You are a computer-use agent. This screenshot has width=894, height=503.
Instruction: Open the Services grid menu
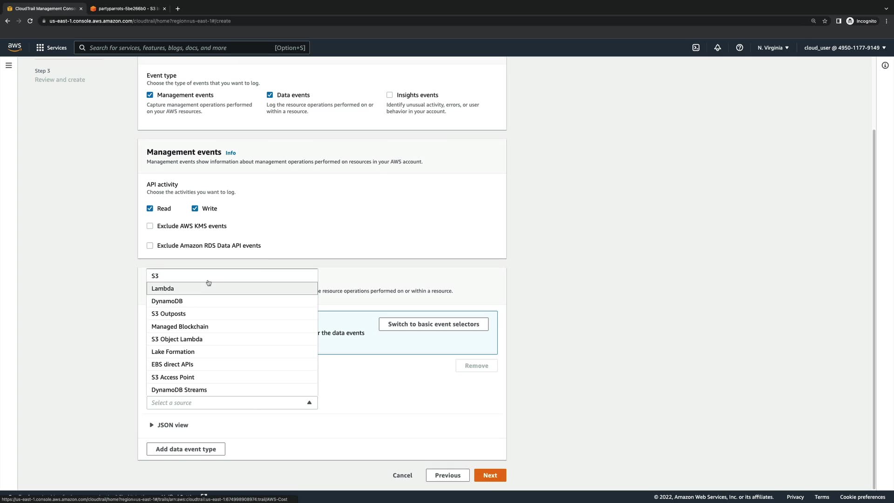(51, 48)
